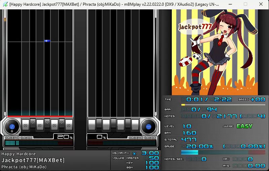Click the 20% groove gauge readout
Image resolution: width=269 pixels, height=171 pixels.
point(65,136)
